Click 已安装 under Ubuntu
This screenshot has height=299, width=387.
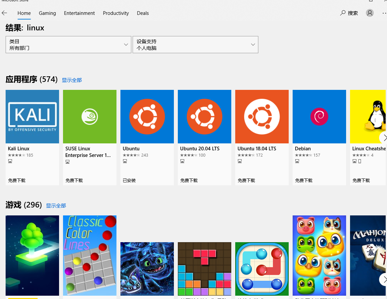coord(129,180)
